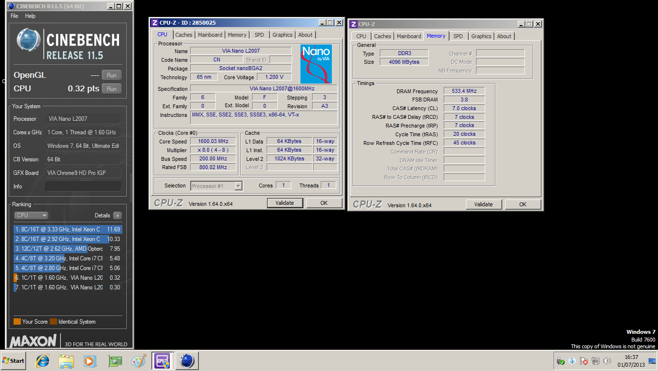The height and width of the screenshot is (371, 658).
Task: Open Internet Explorer from the taskbar
Action: (x=43, y=361)
